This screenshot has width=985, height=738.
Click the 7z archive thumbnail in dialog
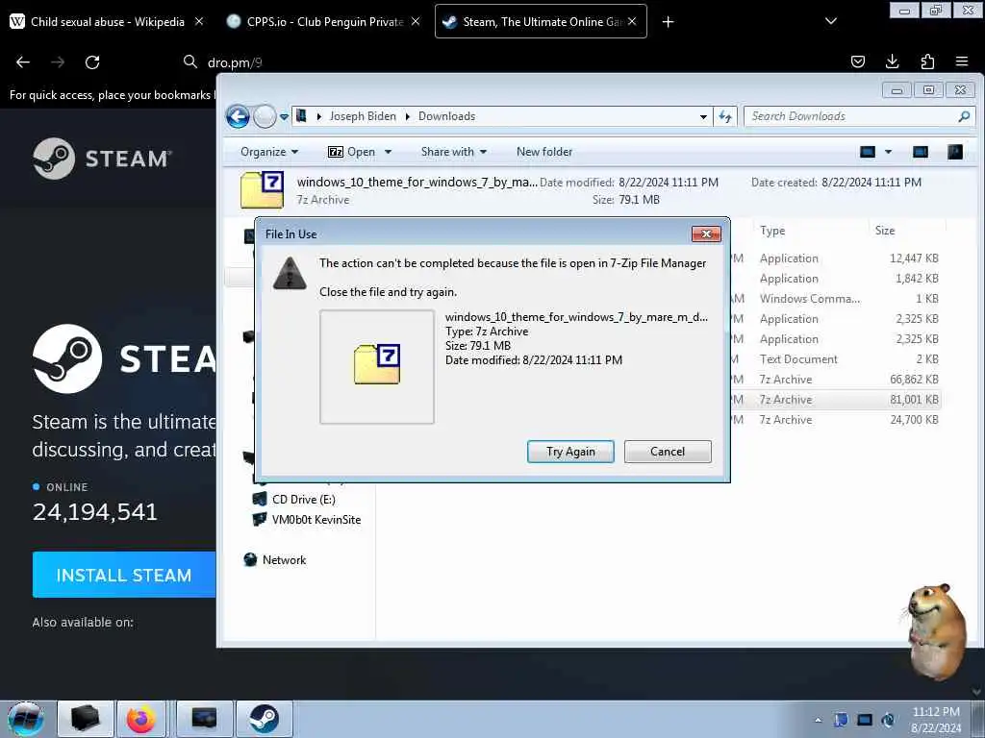coord(377,366)
